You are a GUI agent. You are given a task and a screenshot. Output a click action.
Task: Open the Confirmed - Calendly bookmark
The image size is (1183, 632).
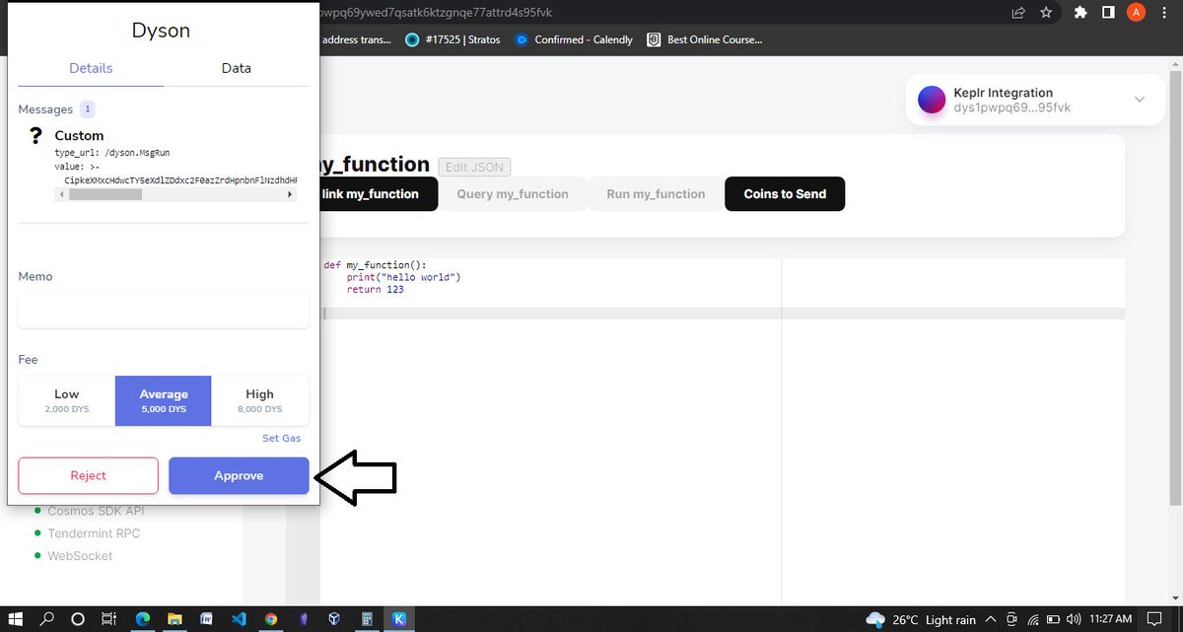pyautogui.click(x=575, y=39)
